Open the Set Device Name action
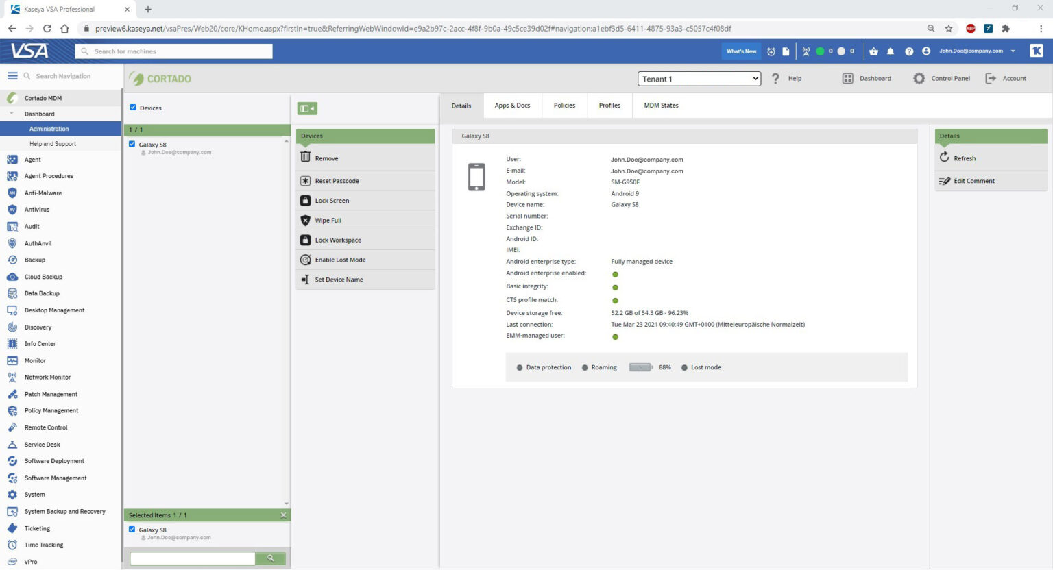Screen dimensions: 1053x570 point(339,279)
